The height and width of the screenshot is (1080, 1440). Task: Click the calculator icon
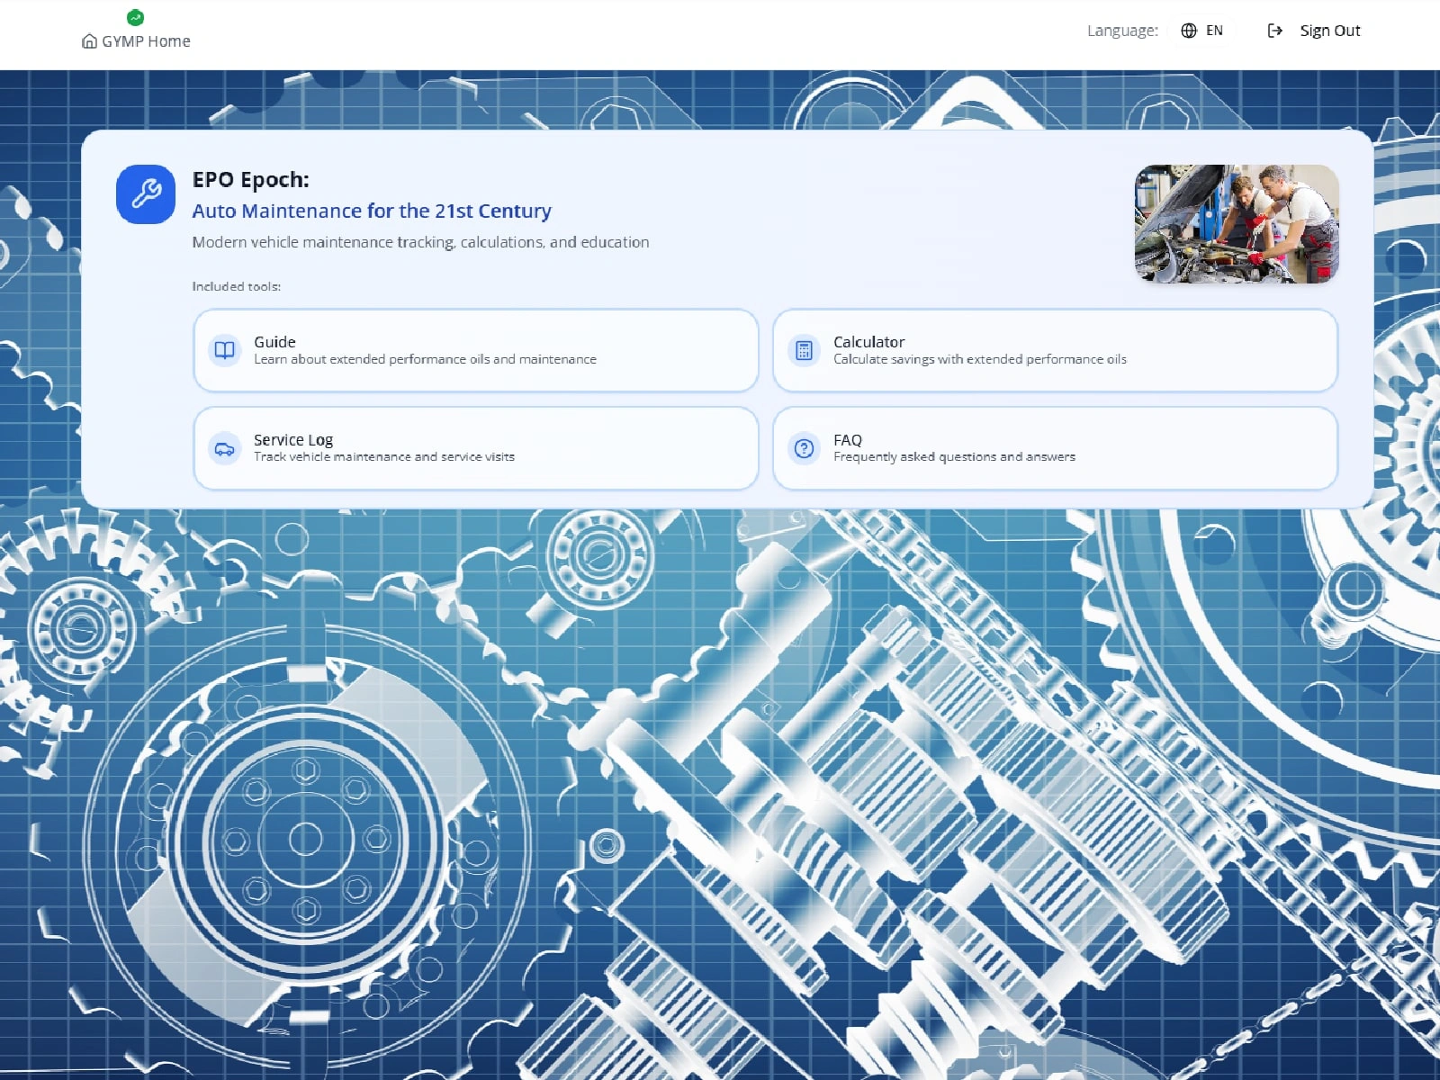pos(805,350)
